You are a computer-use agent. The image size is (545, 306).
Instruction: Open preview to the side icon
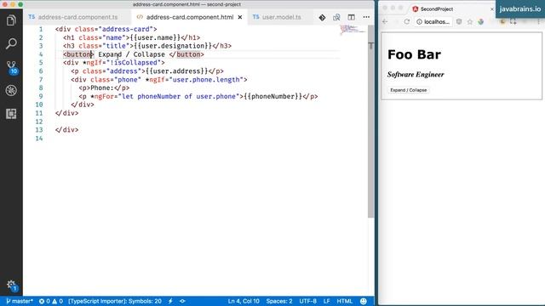(x=336, y=17)
